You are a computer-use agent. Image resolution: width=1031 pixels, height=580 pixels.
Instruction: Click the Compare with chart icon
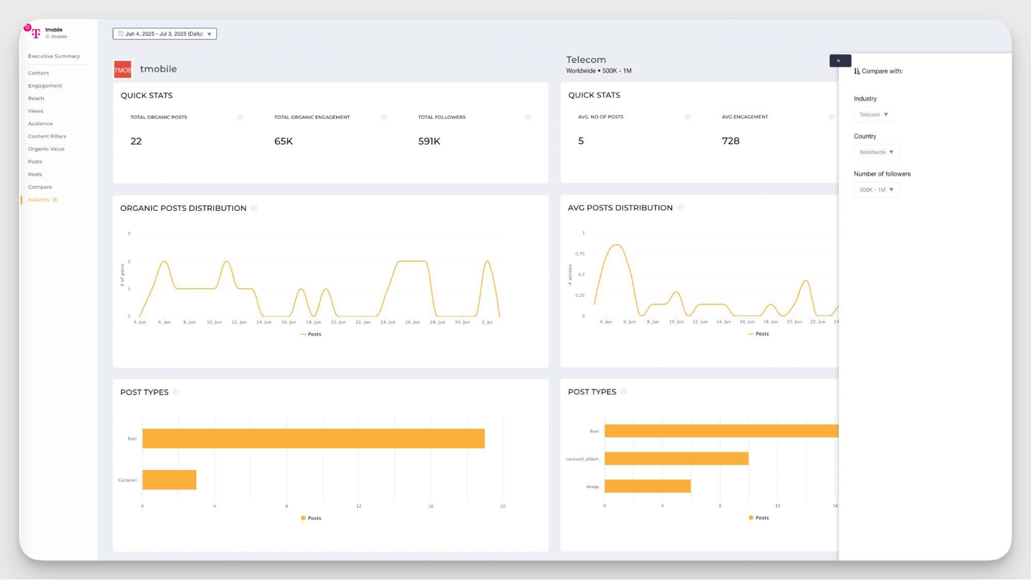tap(857, 71)
